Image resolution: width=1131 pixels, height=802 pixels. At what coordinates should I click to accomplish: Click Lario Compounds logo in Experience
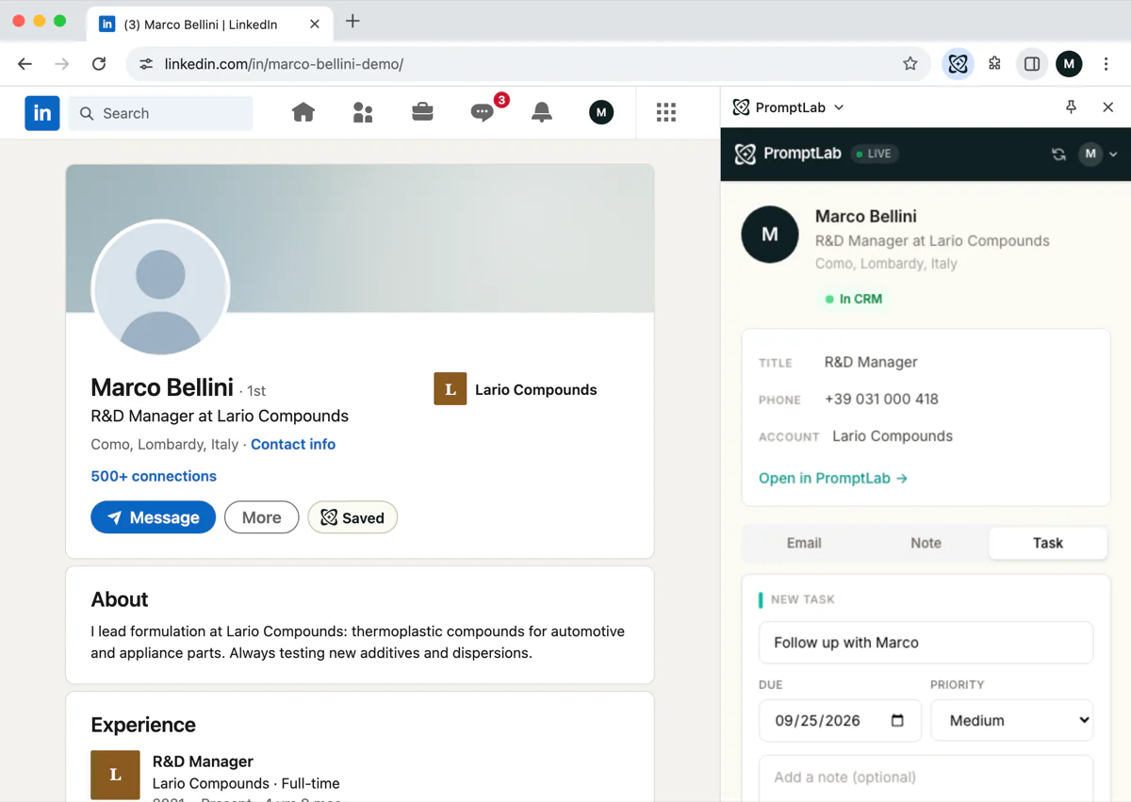pos(115,775)
